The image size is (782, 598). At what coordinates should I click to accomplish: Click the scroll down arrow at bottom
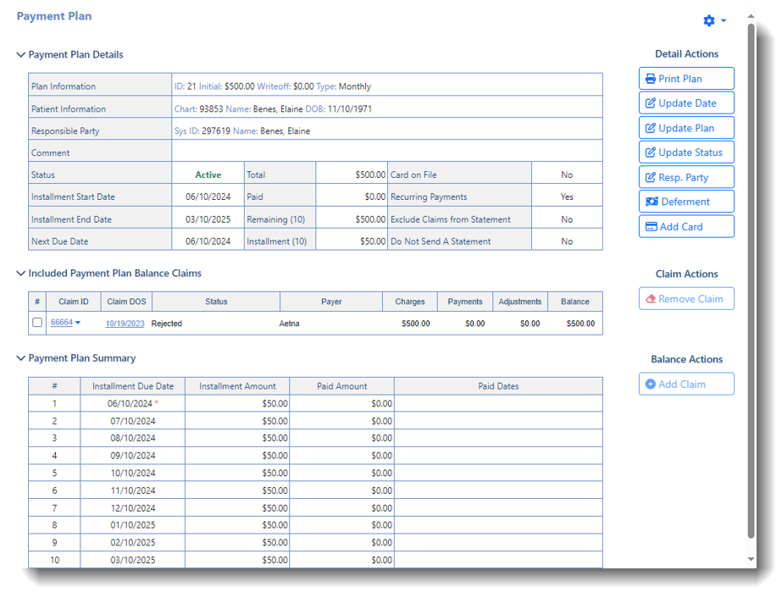coord(751,560)
